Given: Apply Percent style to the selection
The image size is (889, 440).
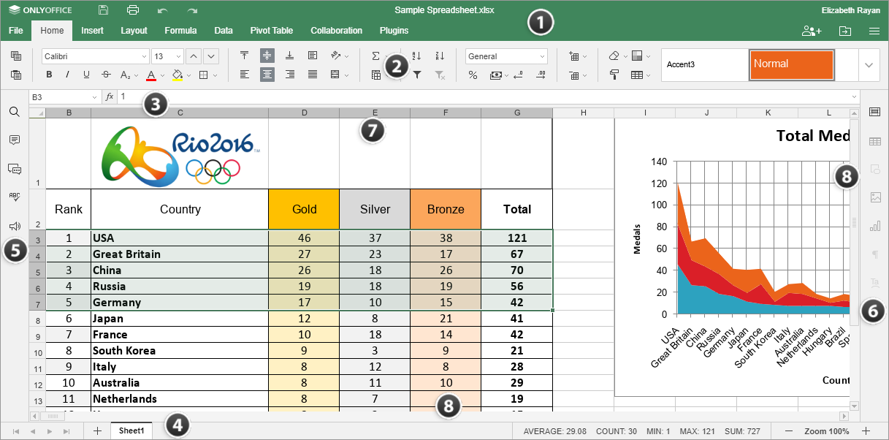Looking at the screenshot, I should (473, 75).
